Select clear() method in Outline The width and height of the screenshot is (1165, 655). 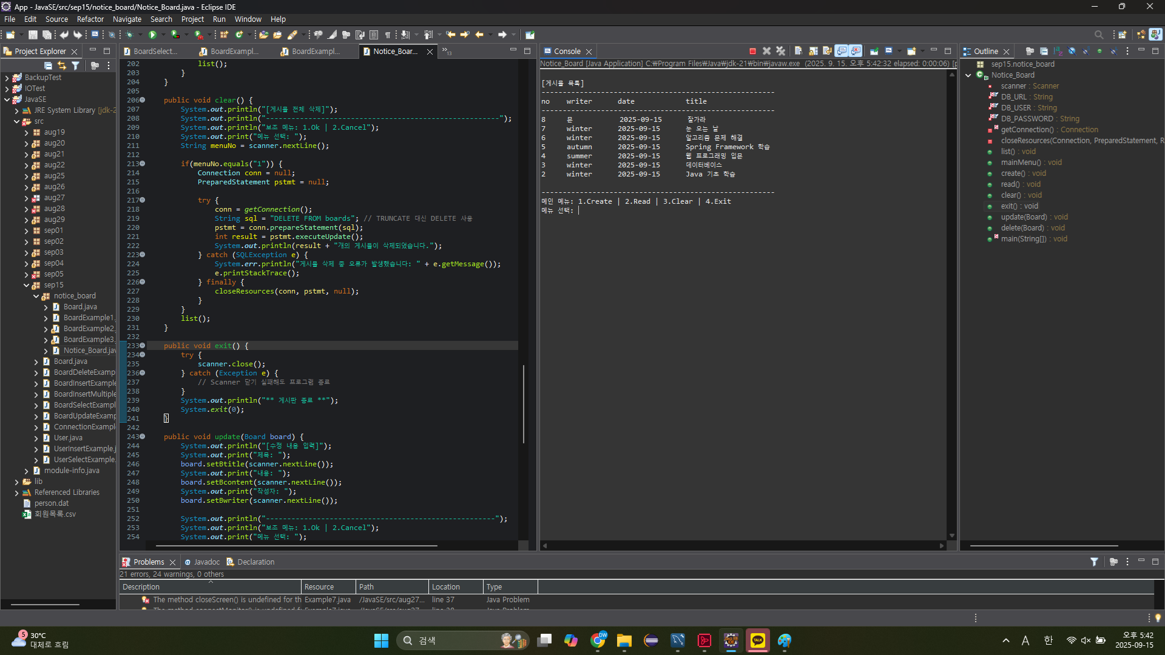(x=1010, y=195)
